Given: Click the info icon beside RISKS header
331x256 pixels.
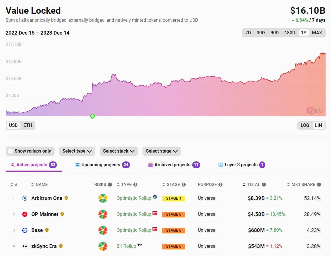Looking at the screenshot, I should pyautogui.click(x=110, y=185).
